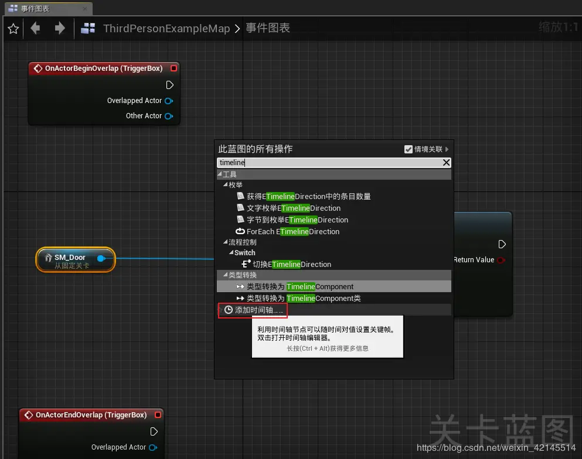582x459 pixels.
Task: Click cast arrow icon beside 类型转换为 TimelineComponent
Action: tap(240, 287)
